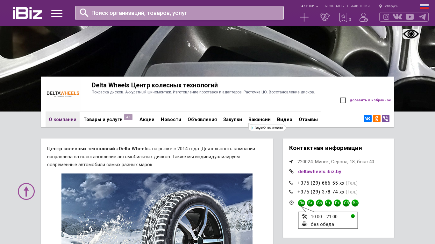Screen dimensions: 435x244
Task: Select Wednesday 'Ср' day circle
Action: (x=319, y=203)
